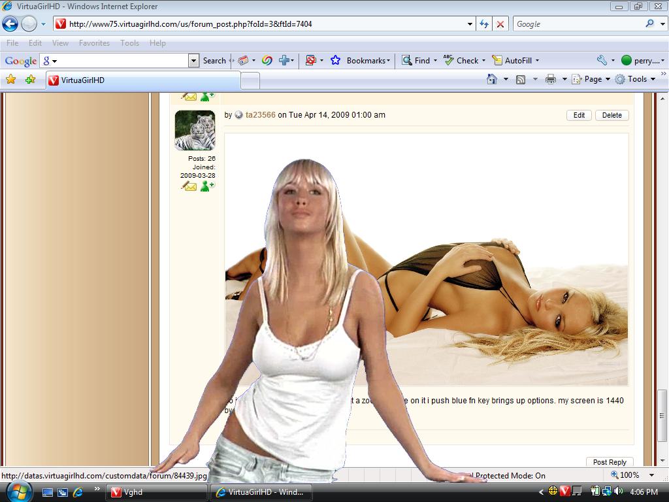Switch to the VirtuaGirlHD browser tab

tap(142, 80)
